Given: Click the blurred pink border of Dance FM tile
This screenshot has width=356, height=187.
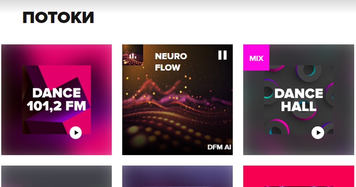Looking at the screenshot, I should (x=12, y=100).
